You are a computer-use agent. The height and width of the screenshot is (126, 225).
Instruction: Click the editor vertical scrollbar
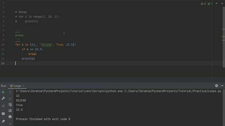[224, 37]
